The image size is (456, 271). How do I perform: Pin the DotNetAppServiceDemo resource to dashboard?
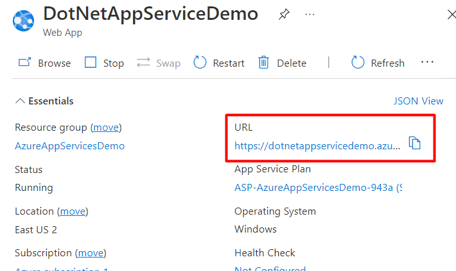point(284,14)
